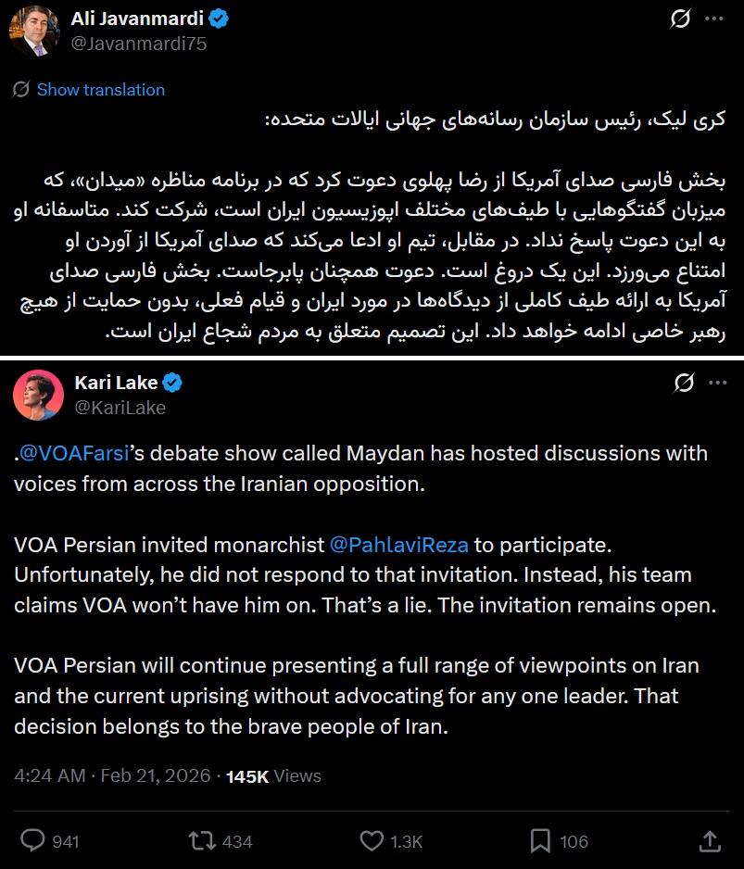744x869 pixels.
Task: Click Kari Lake's blue verified badge
Action: point(173,382)
